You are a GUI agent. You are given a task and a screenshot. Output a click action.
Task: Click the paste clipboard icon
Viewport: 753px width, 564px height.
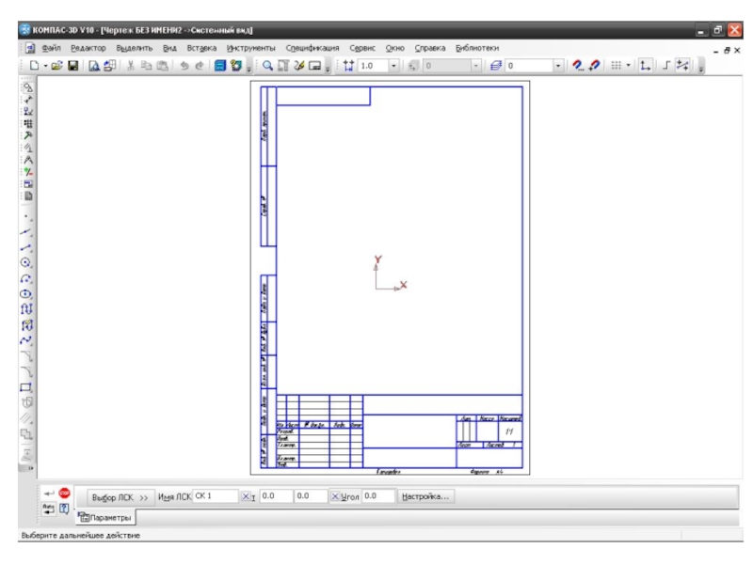point(163,66)
